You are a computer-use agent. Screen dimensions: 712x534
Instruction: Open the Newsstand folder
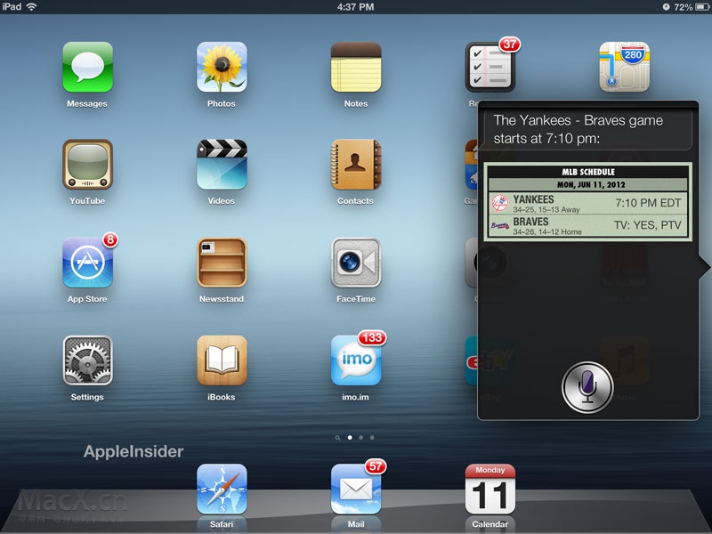222,263
